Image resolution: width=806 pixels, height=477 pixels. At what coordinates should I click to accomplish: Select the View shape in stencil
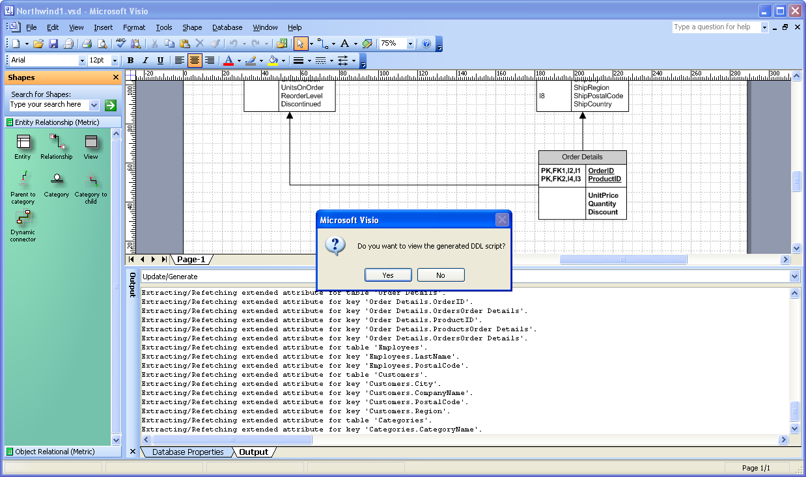[90, 144]
